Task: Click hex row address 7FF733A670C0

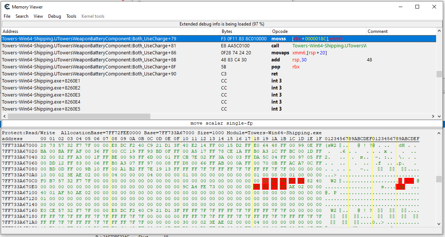Action: click(20, 181)
